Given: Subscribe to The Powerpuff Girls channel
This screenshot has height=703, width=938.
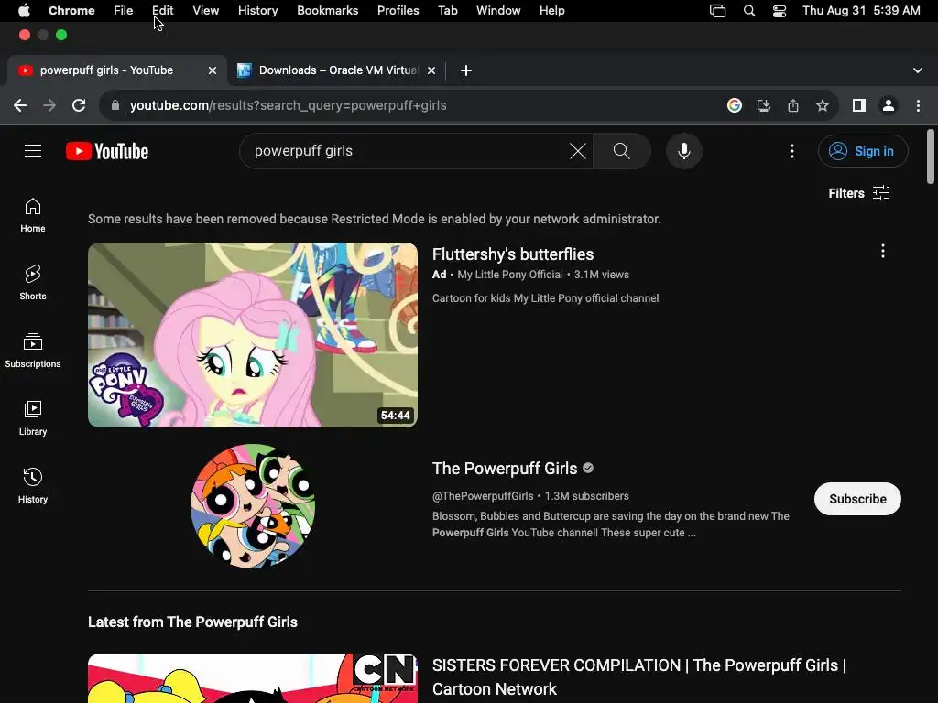Looking at the screenshot, I should coord(857,499).
